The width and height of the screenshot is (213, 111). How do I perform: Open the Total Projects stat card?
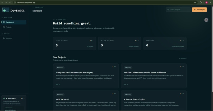click(75, 43)
